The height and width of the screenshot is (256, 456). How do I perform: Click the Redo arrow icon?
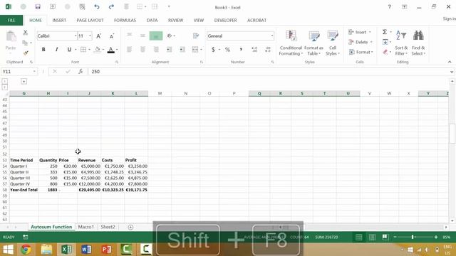(x=111, y=6)
